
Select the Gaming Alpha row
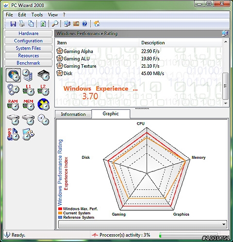coord(139,51)
